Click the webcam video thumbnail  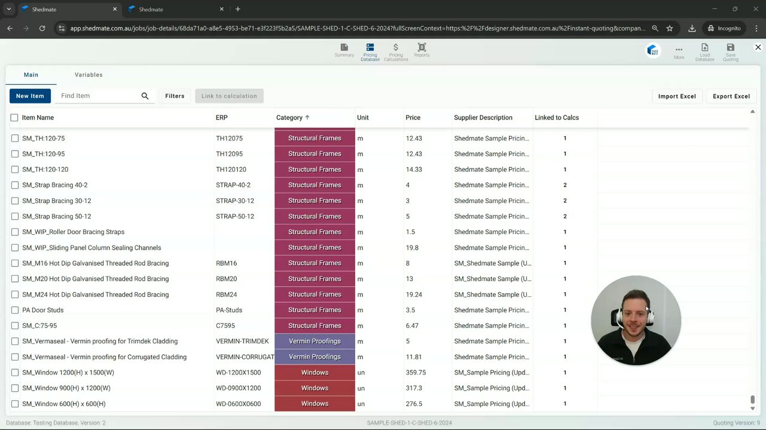tap(636, 320)
